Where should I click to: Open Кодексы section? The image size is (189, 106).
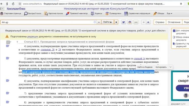pyautogui.click(x=97, y=14)
